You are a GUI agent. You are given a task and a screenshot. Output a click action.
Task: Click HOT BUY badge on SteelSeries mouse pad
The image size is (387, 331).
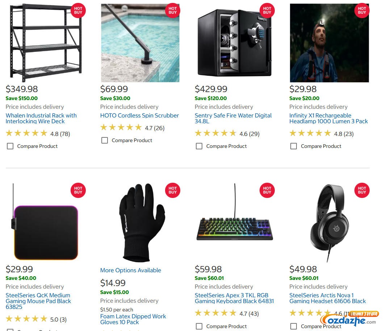78,190
